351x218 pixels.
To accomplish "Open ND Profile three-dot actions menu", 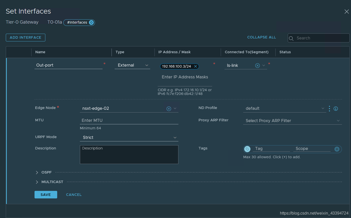I will (x=329, y=108).
